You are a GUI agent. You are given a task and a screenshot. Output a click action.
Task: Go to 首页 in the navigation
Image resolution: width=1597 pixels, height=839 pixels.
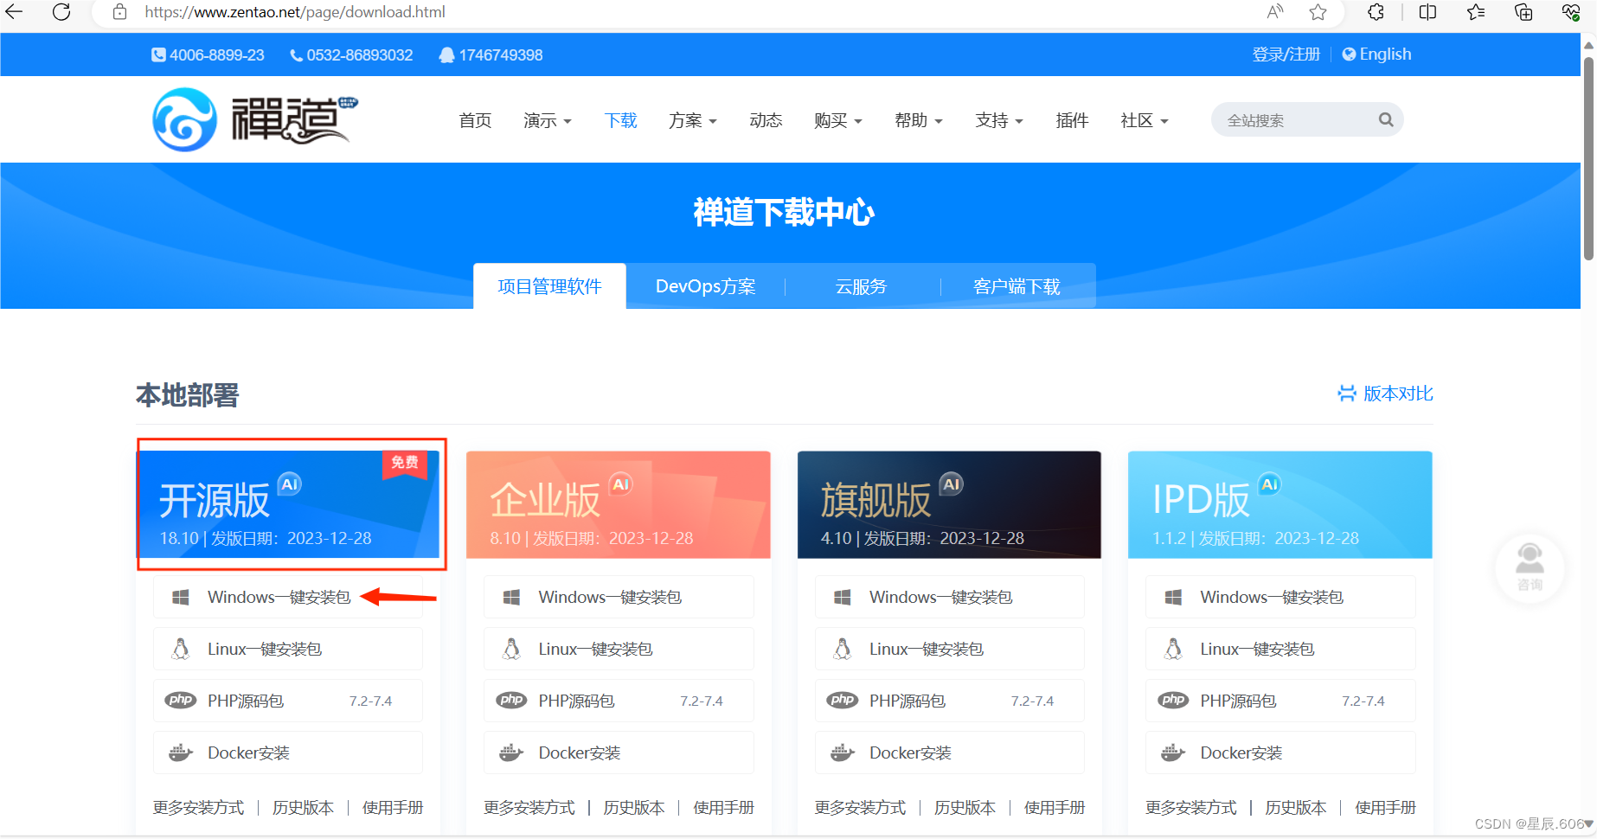(475, 120)
